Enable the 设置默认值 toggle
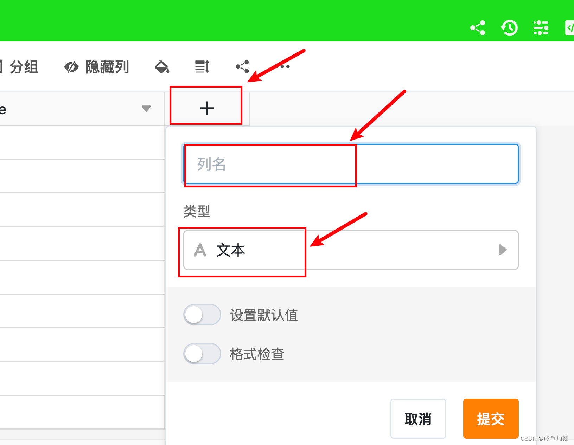 pyautogui.click(x=202, y=315)
